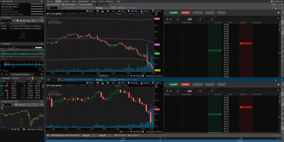Image resolution: width=284 pixels, height=142 pixels.
Task: Collapse the Watchlist gadget
Action: (1, 78)
